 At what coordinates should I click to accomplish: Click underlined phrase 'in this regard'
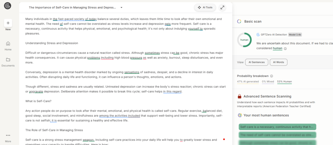point(172,91)
